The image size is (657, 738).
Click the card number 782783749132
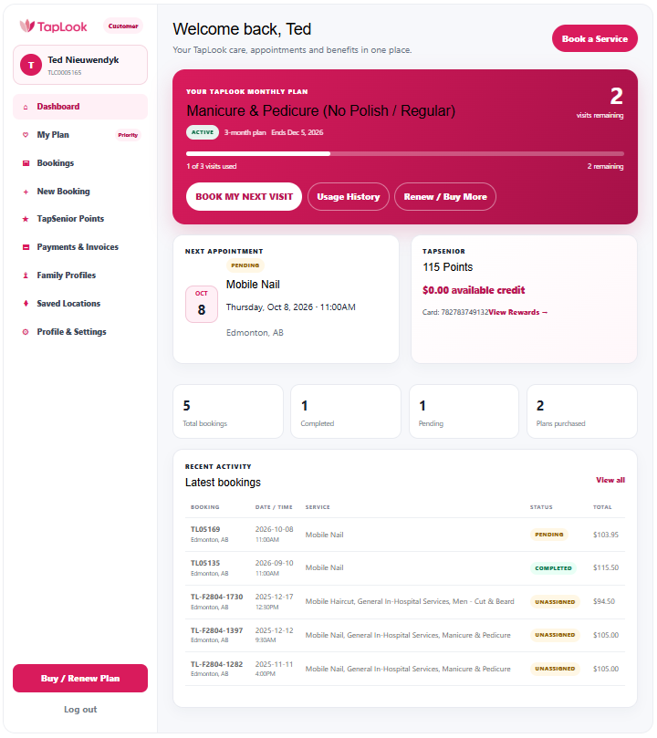coord(464,313)
